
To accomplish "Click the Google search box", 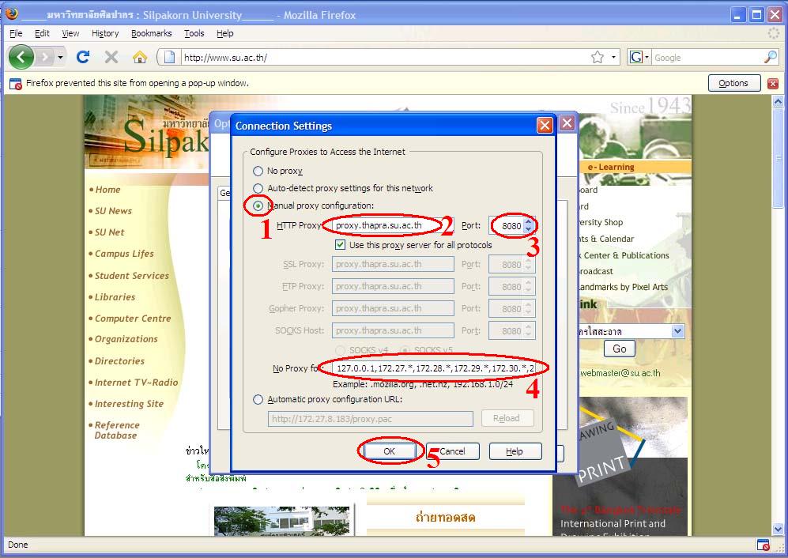I will [707, 58].
